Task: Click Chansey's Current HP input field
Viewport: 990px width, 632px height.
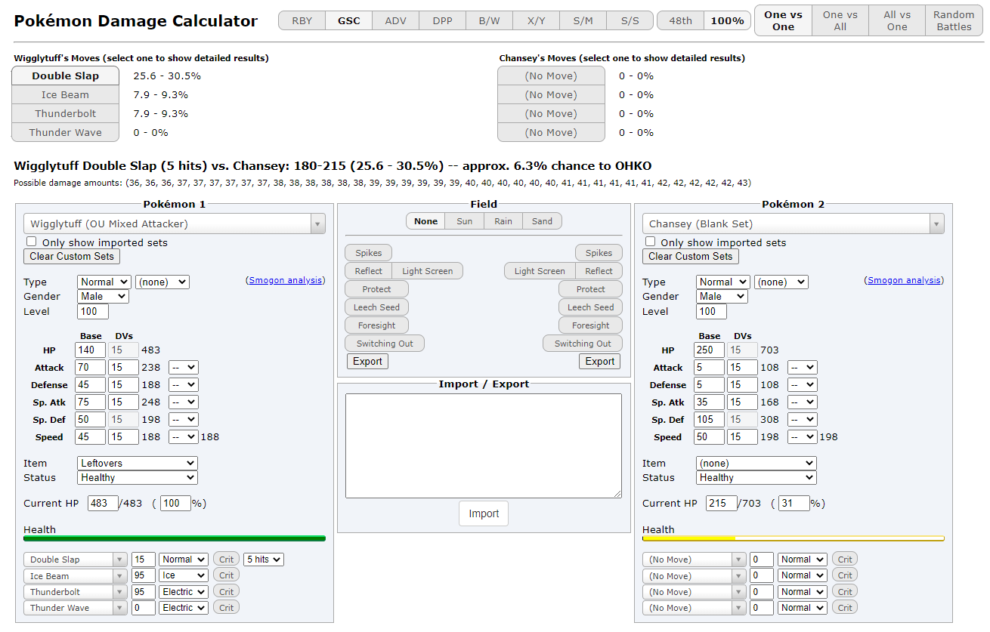Action: [721, 503]
